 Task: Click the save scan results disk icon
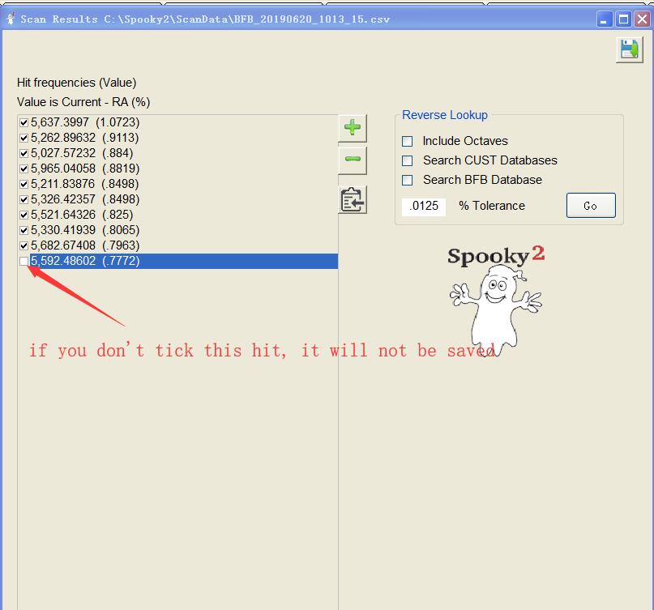tap(627, 49)
